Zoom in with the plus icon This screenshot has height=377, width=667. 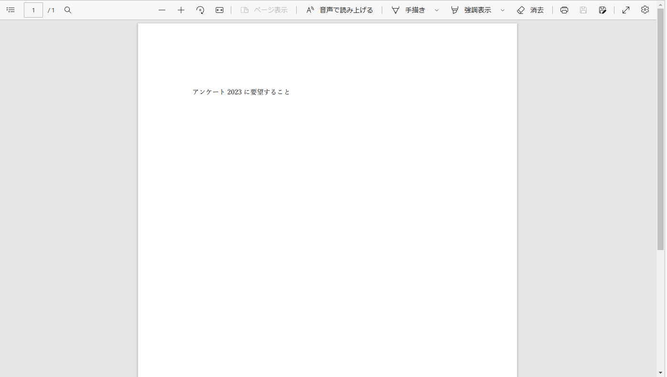(181, 10)
